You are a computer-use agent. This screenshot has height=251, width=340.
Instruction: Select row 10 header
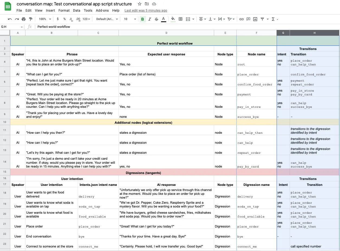(x=5, y=122)
